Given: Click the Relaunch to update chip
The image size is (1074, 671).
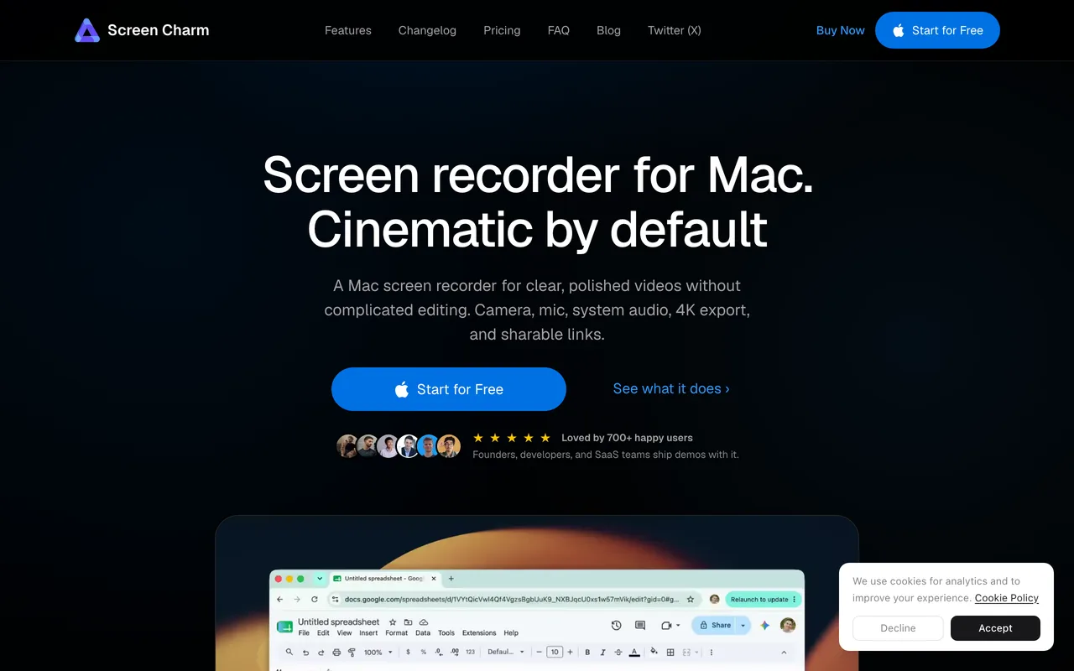Looking at the screenshot, I should [x=763, y=600].
